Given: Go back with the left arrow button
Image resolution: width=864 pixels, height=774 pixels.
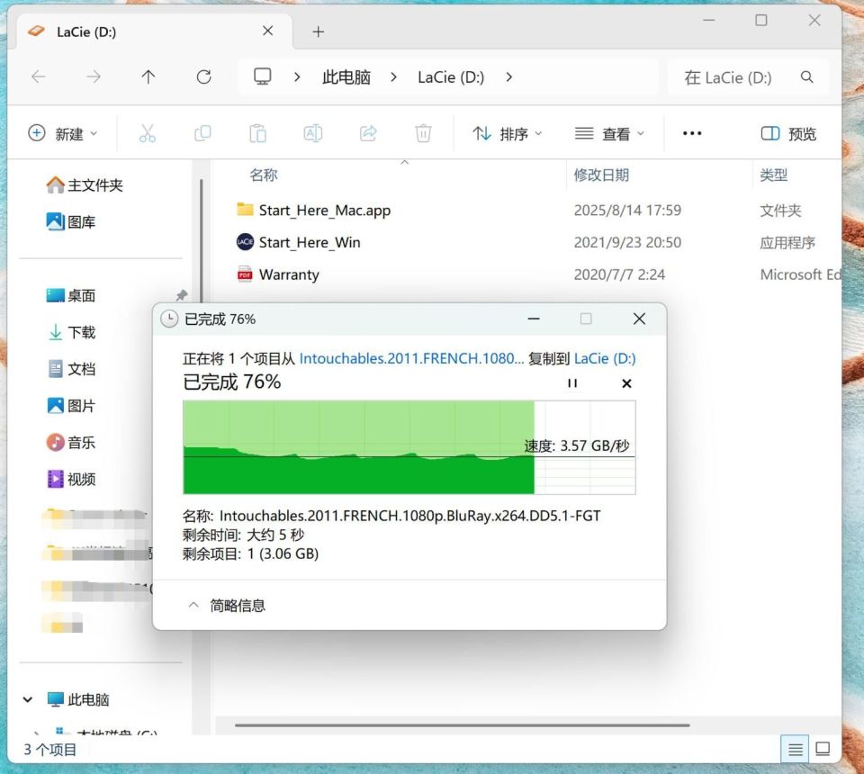Looking at the screenshot, I should coord(39,76).
